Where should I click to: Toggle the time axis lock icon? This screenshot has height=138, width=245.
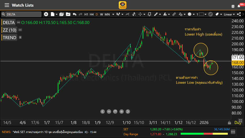(x=229, y=123)
